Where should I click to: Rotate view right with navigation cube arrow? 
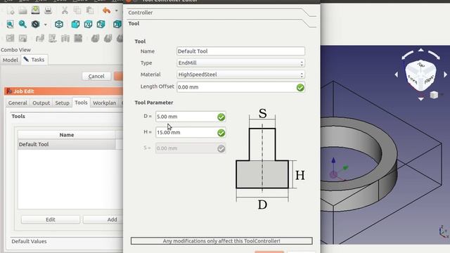[x=445, y=74]
